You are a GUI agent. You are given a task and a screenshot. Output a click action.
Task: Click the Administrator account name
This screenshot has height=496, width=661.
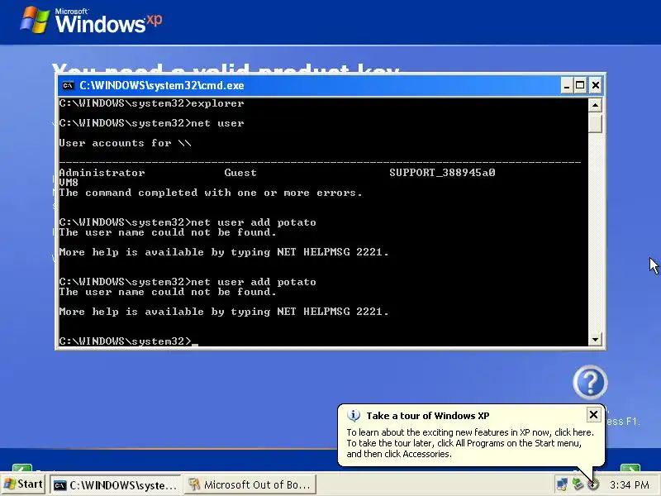click(102, 173)
